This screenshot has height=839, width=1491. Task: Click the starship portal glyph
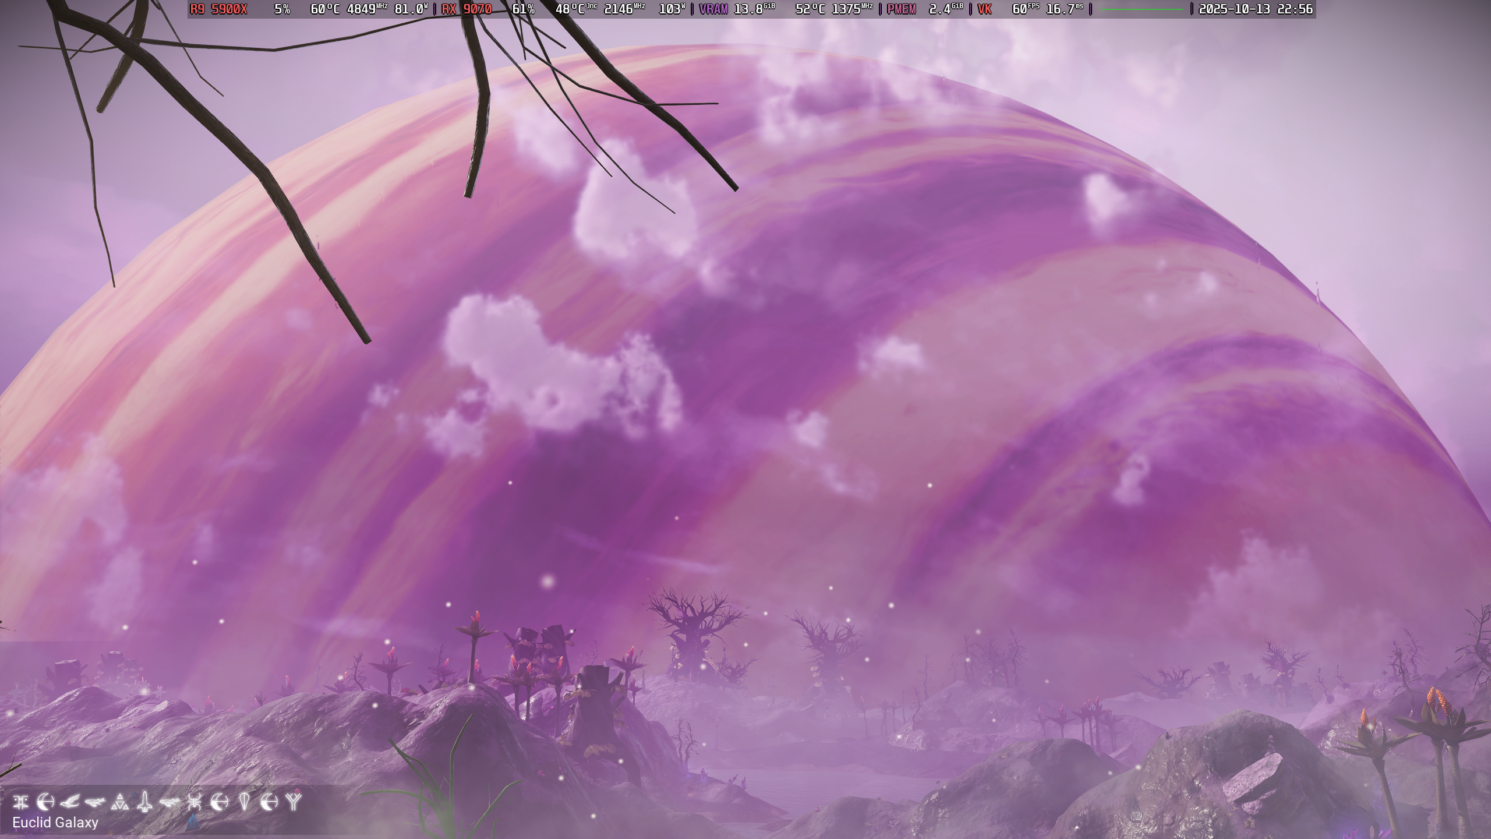pyautogui.click(x=144, y=802)
